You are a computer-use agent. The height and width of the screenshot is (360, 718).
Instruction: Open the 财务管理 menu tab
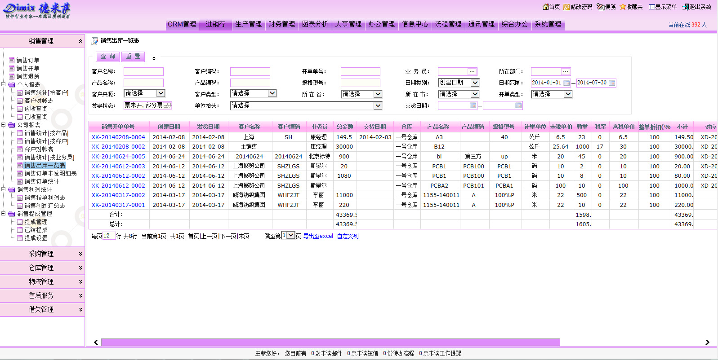[x=282, y=24]
